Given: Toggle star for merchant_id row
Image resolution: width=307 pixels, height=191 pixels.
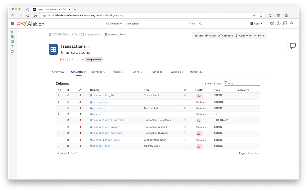Looking at the screenshot, I should point(68,108).
